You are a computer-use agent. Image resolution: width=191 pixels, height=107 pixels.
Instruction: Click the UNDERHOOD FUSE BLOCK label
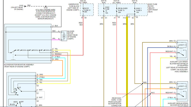(x=73, y=7)
